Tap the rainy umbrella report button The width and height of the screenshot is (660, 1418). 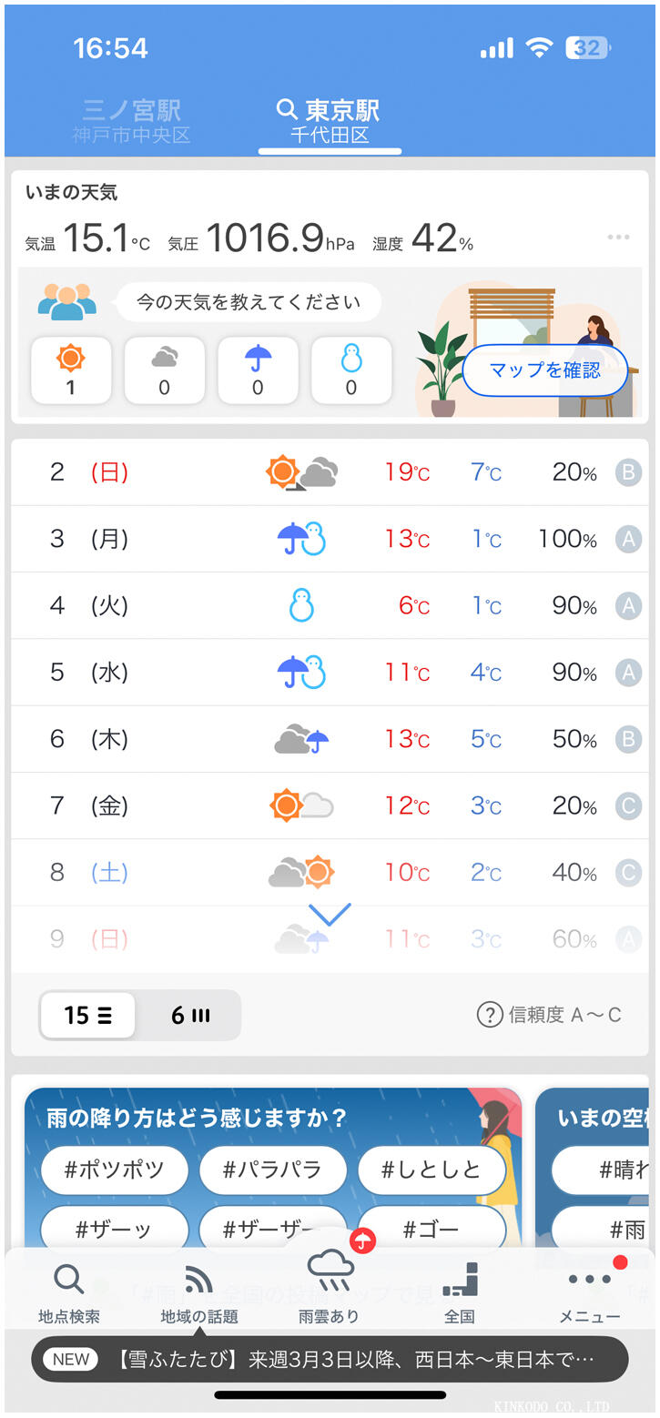tap(258, 370)
